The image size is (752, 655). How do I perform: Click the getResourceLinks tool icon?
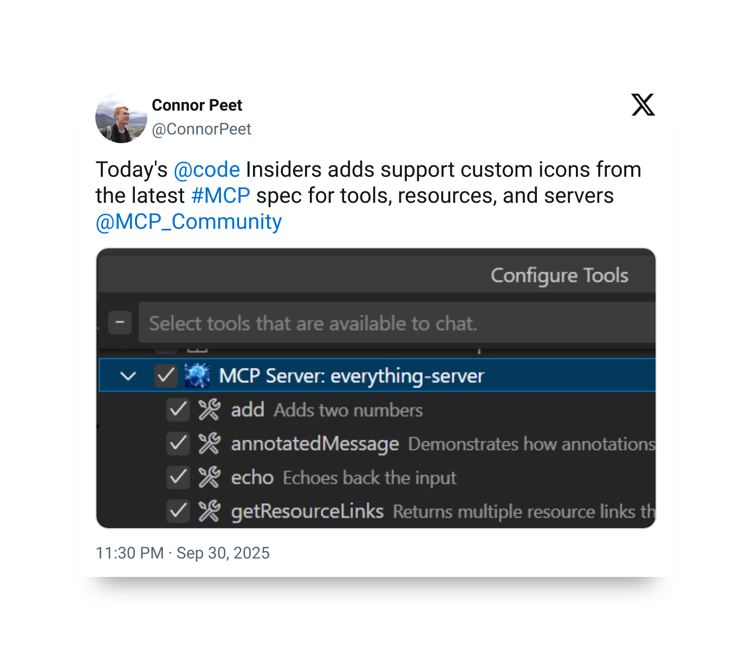(209, 511)
